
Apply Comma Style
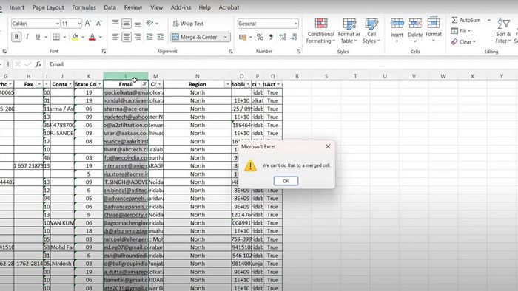pos(271,37)
